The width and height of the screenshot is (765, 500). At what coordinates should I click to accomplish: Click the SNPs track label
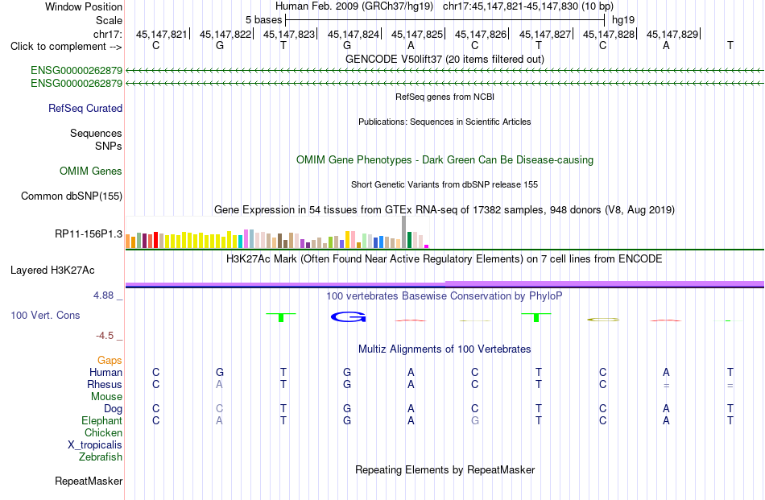(x=109, y=146)
